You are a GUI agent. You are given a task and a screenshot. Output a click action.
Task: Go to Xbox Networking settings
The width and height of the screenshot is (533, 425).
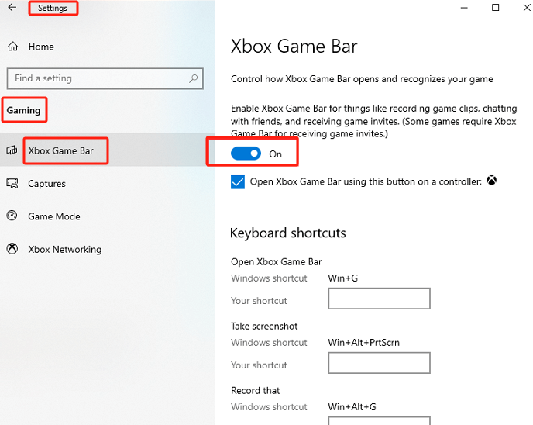pos(64,250)
